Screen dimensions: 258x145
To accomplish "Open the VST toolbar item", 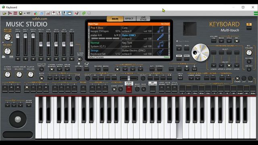I will point(29,13).
